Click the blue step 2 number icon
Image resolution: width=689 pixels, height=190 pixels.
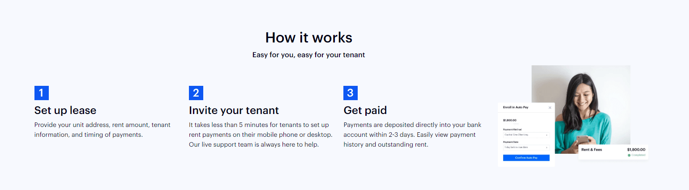pyautogui.click(x=196, y=93)
